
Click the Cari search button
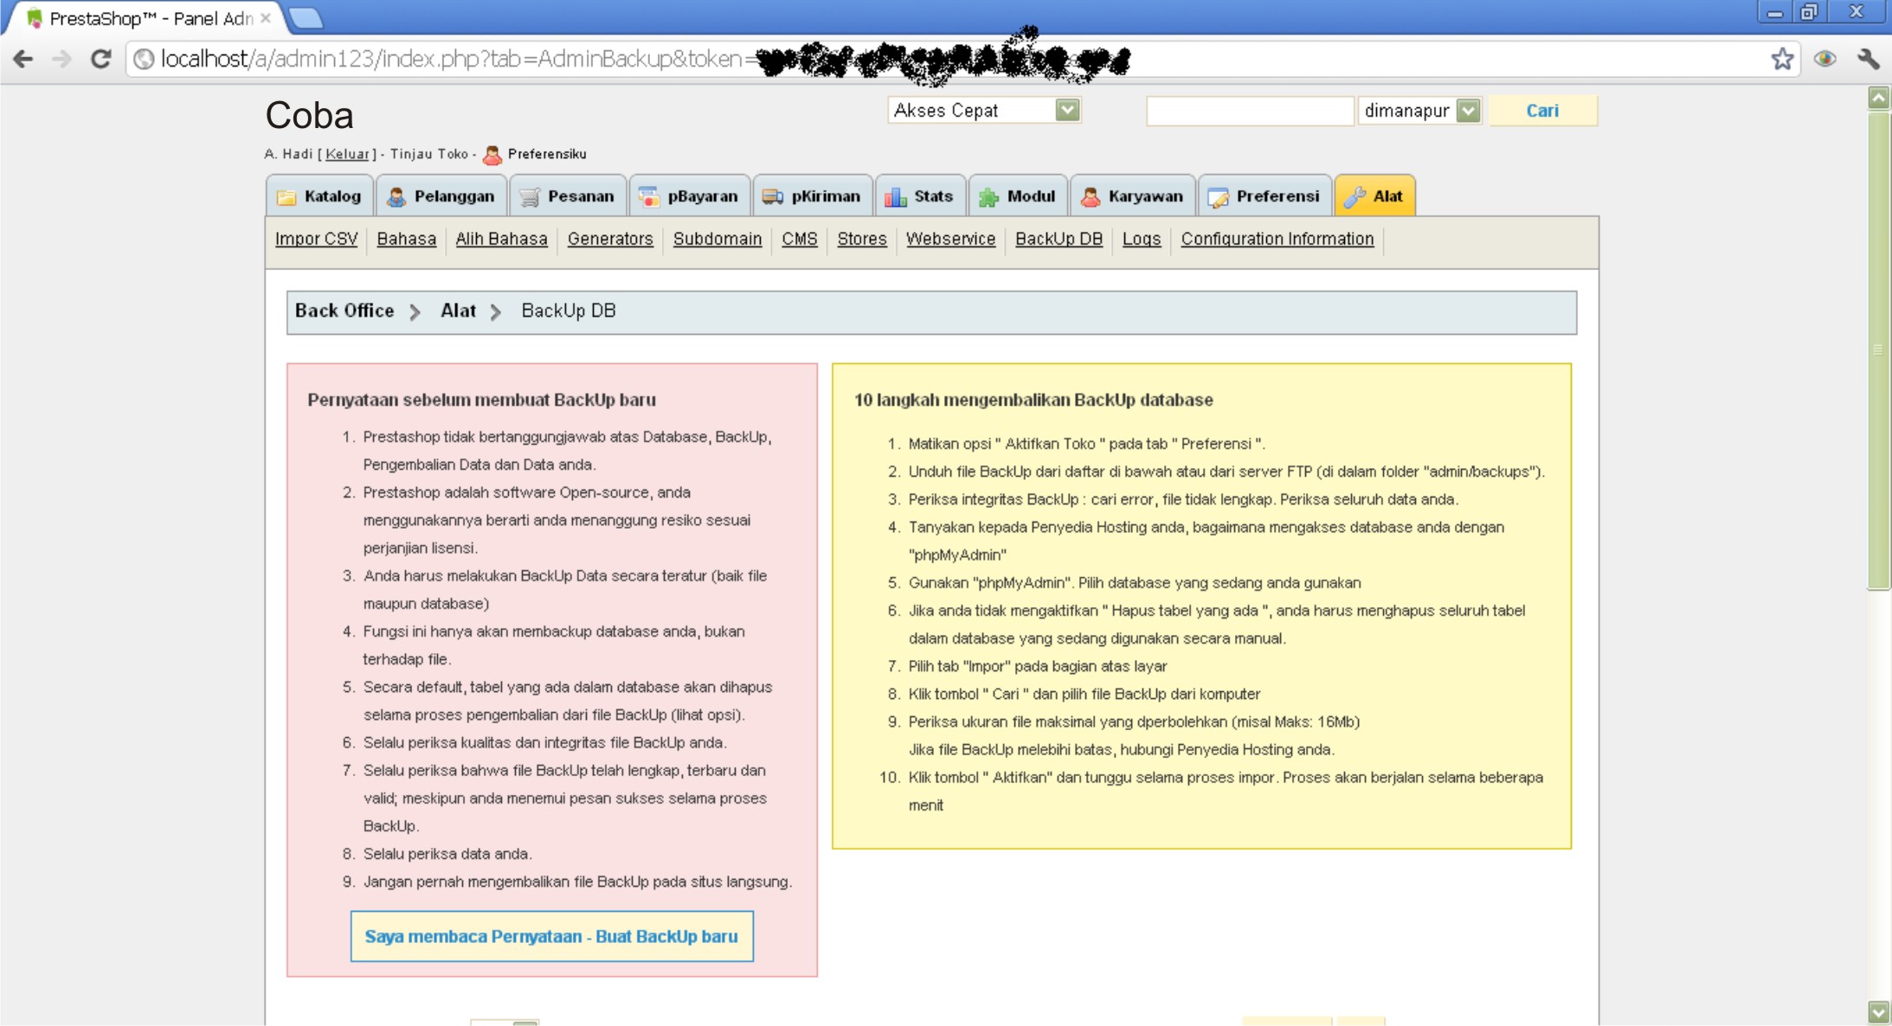[x=1541, y=111]
